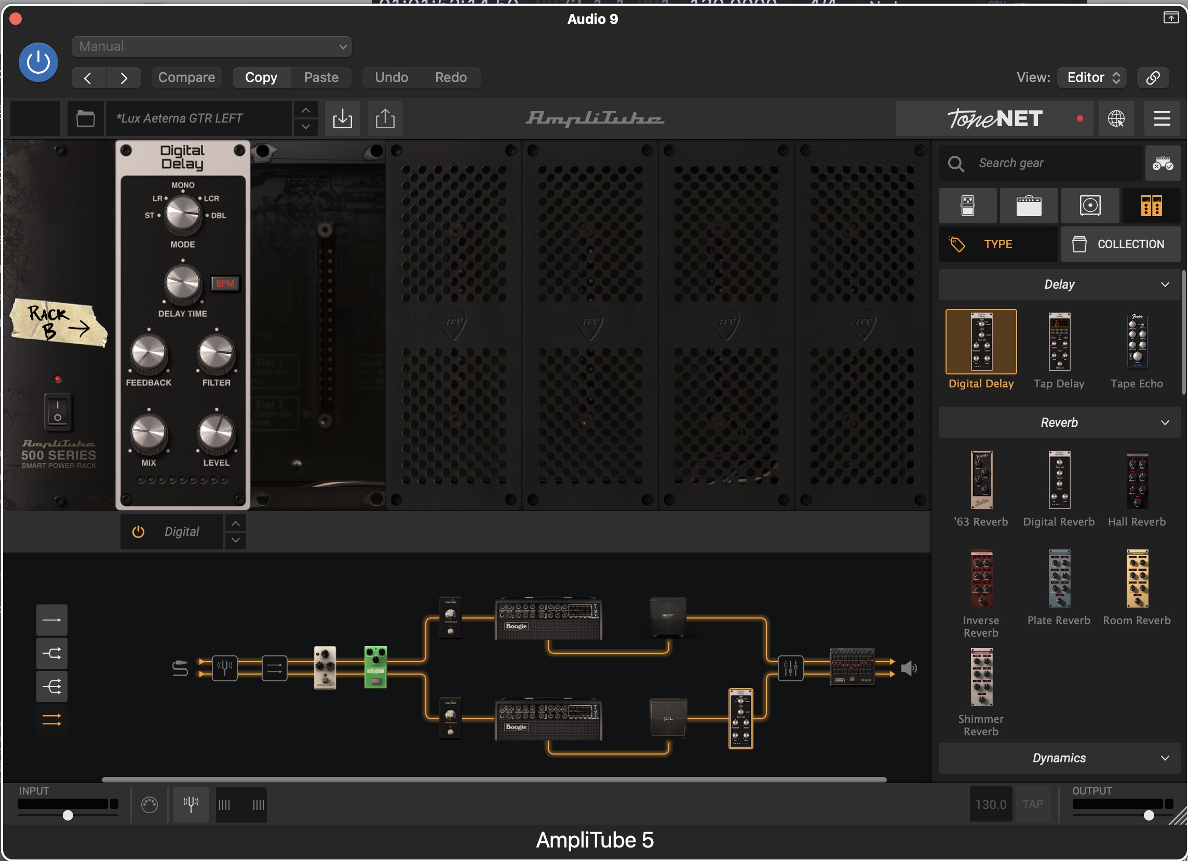Image resolution: width=1188 pixels, height=861 pixels.
Task: Flip the 500 Series rack power switch
Action: [58, 412]
